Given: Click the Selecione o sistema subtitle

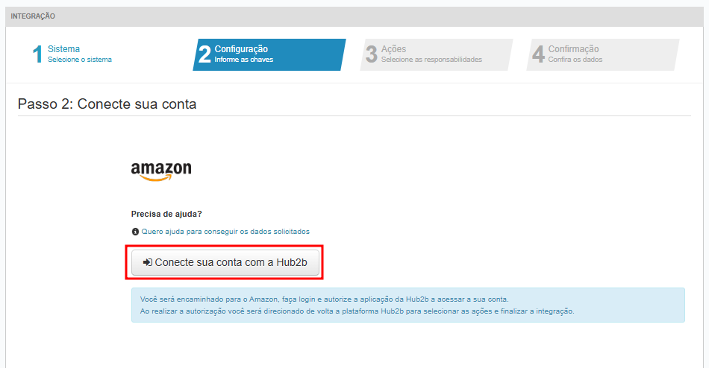Looking at the screenshot, I should [80, 60].
